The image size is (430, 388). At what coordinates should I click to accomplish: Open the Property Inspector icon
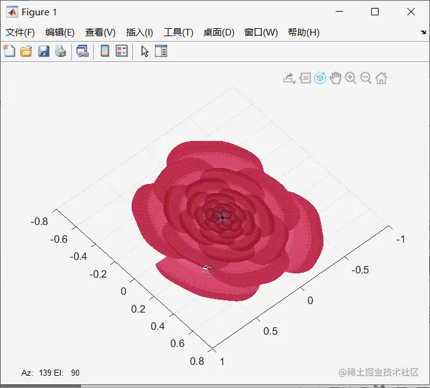161,51
